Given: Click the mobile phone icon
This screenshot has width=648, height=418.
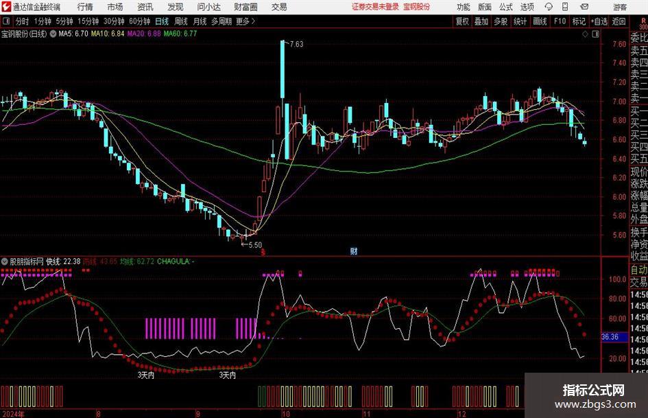Looking at the screenshot, I should (565, 7).
